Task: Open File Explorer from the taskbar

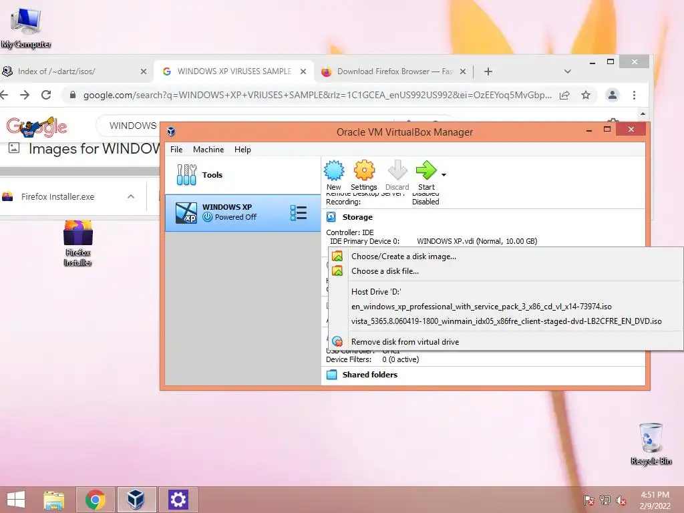Action: pyautogui.click(x=54, y=500)
